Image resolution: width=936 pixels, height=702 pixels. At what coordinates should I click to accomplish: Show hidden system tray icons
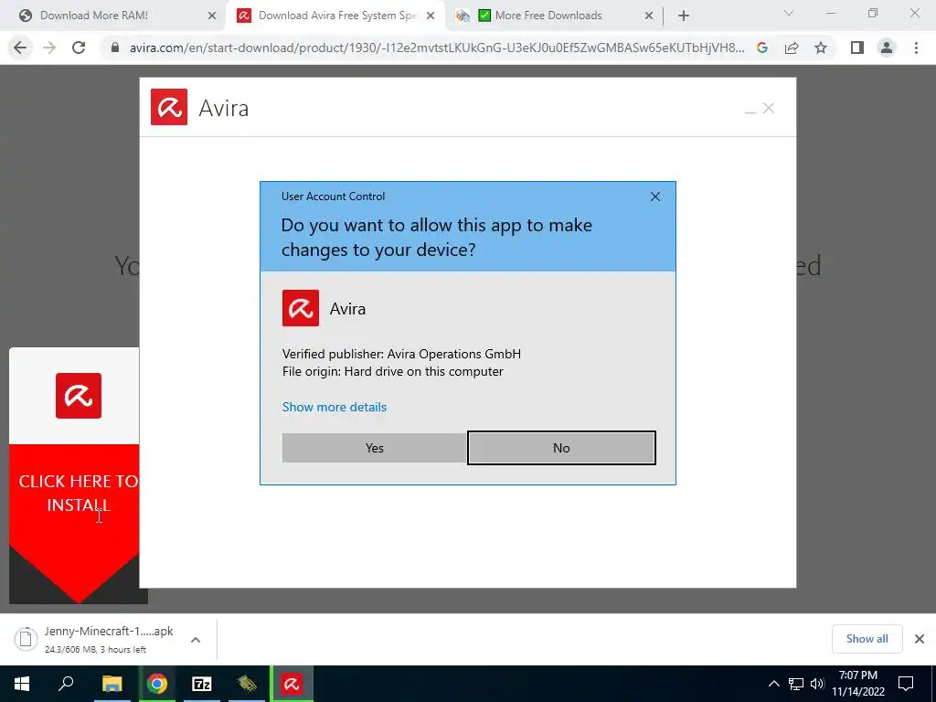click(773, 684)
